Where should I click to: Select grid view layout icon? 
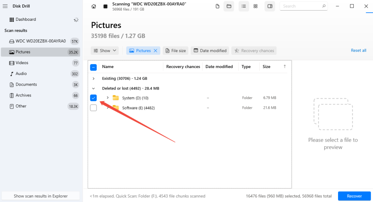point(255,6)
